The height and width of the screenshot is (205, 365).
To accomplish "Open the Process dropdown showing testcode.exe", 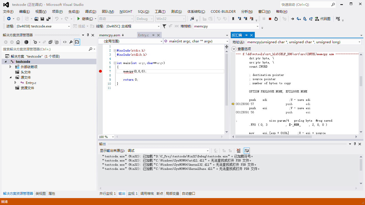I will pos(43,26).
